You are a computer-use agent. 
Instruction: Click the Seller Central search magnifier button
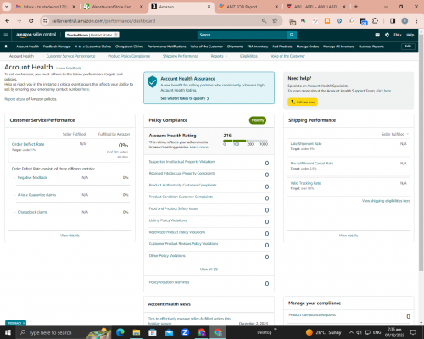pyautogui.click(x=292, y=35)
